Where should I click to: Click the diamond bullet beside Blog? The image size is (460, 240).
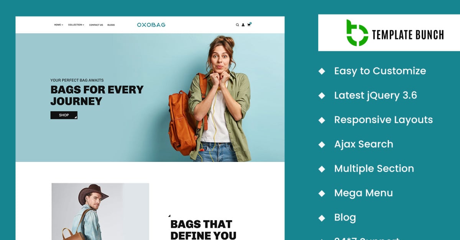tap(322, 218)
